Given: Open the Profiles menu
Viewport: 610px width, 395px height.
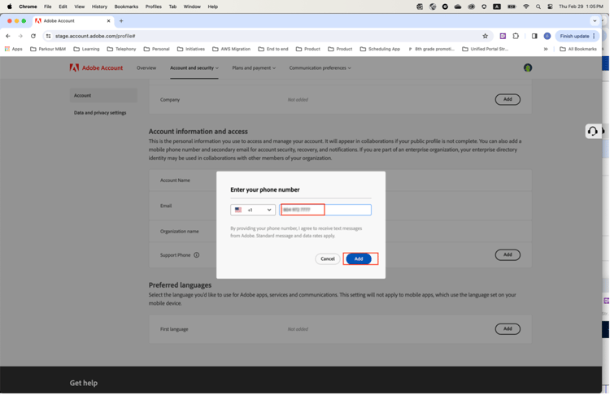Looking at the screenshot, I should [x=153, y=7].
